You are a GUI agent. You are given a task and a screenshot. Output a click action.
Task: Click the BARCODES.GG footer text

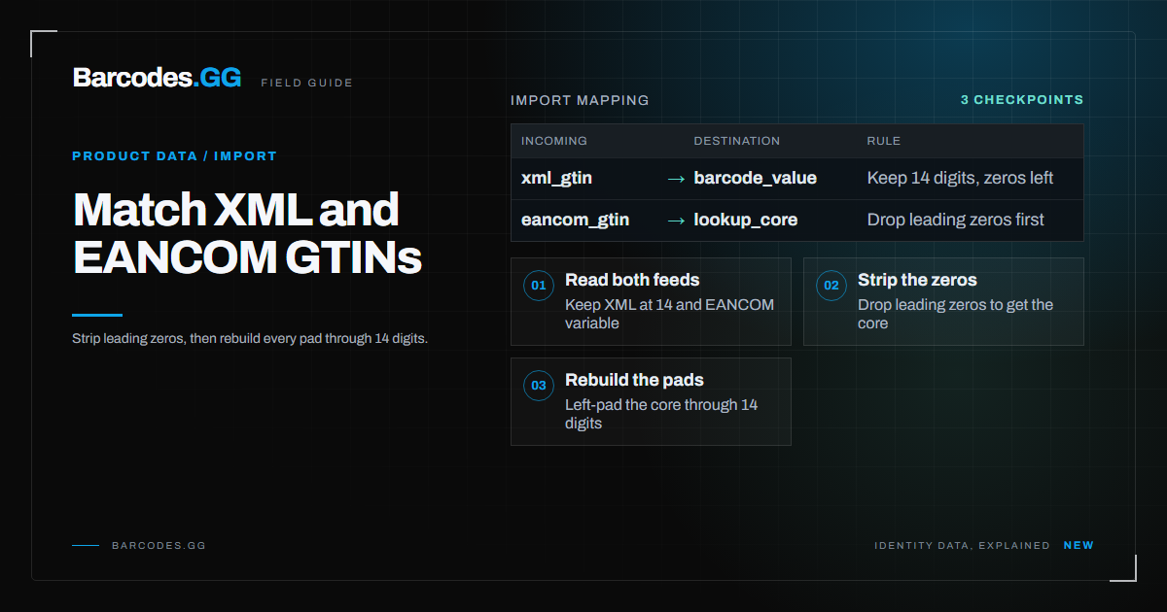159,546
